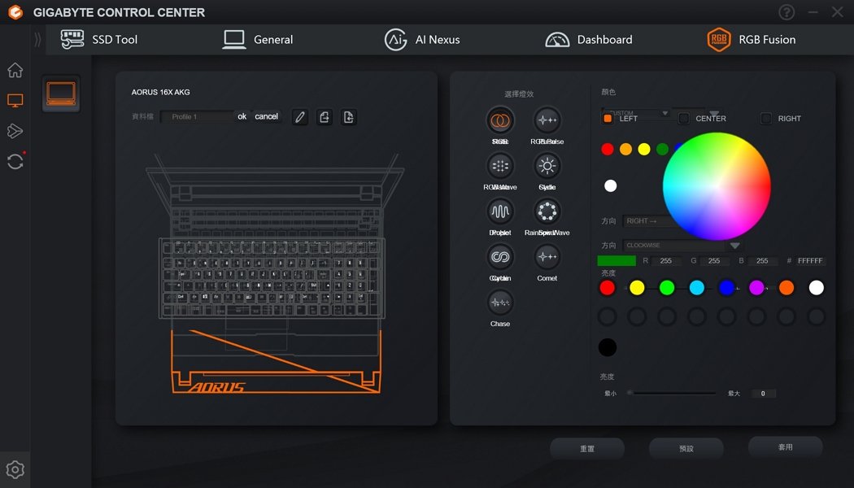
Task: Click the G value field 255
Action: coord(713,261)
